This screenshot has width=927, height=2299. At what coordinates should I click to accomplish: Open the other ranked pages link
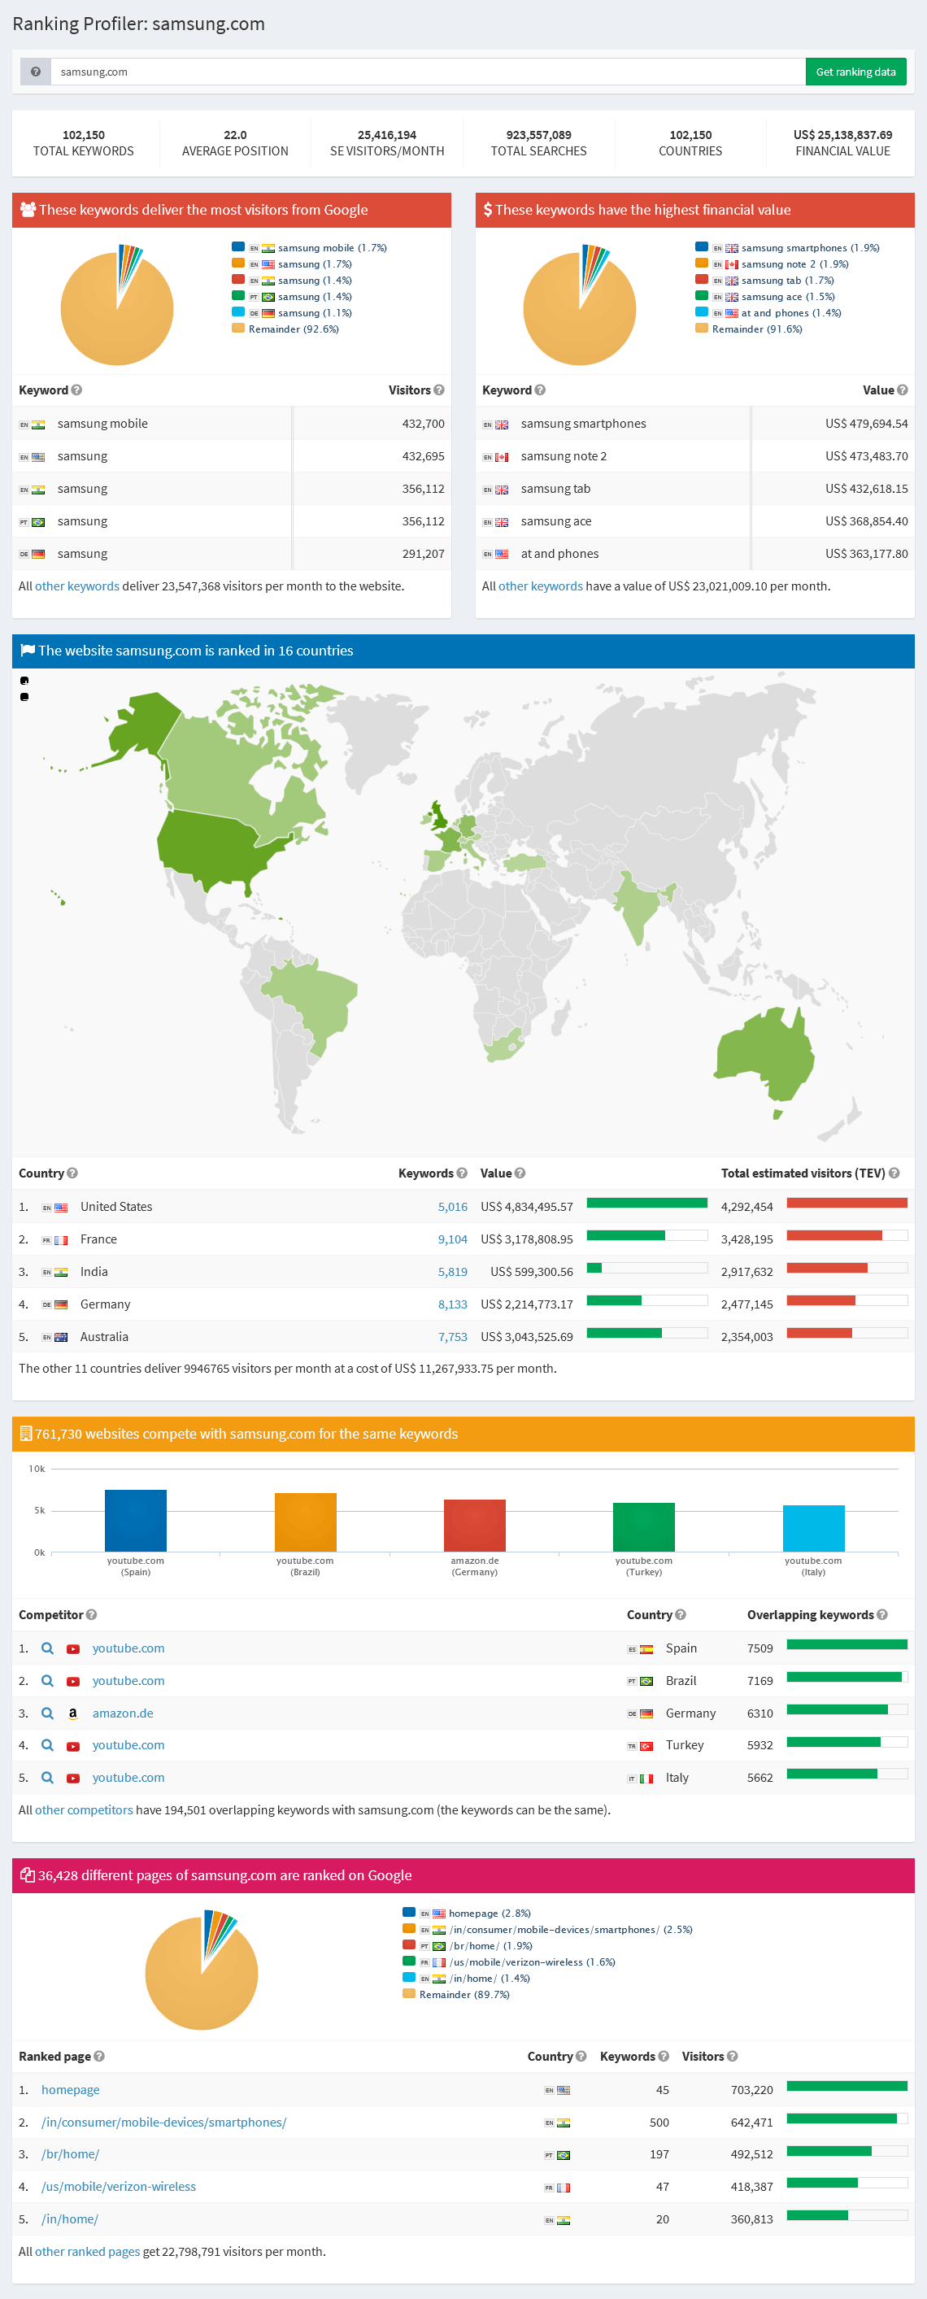(x=88, y=2252)
